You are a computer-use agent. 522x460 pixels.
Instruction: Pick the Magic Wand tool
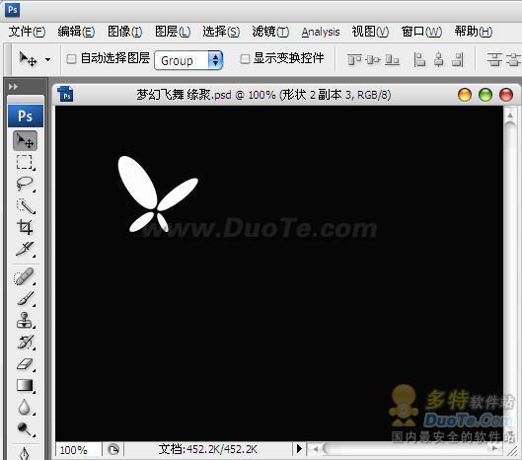[25, 206]
